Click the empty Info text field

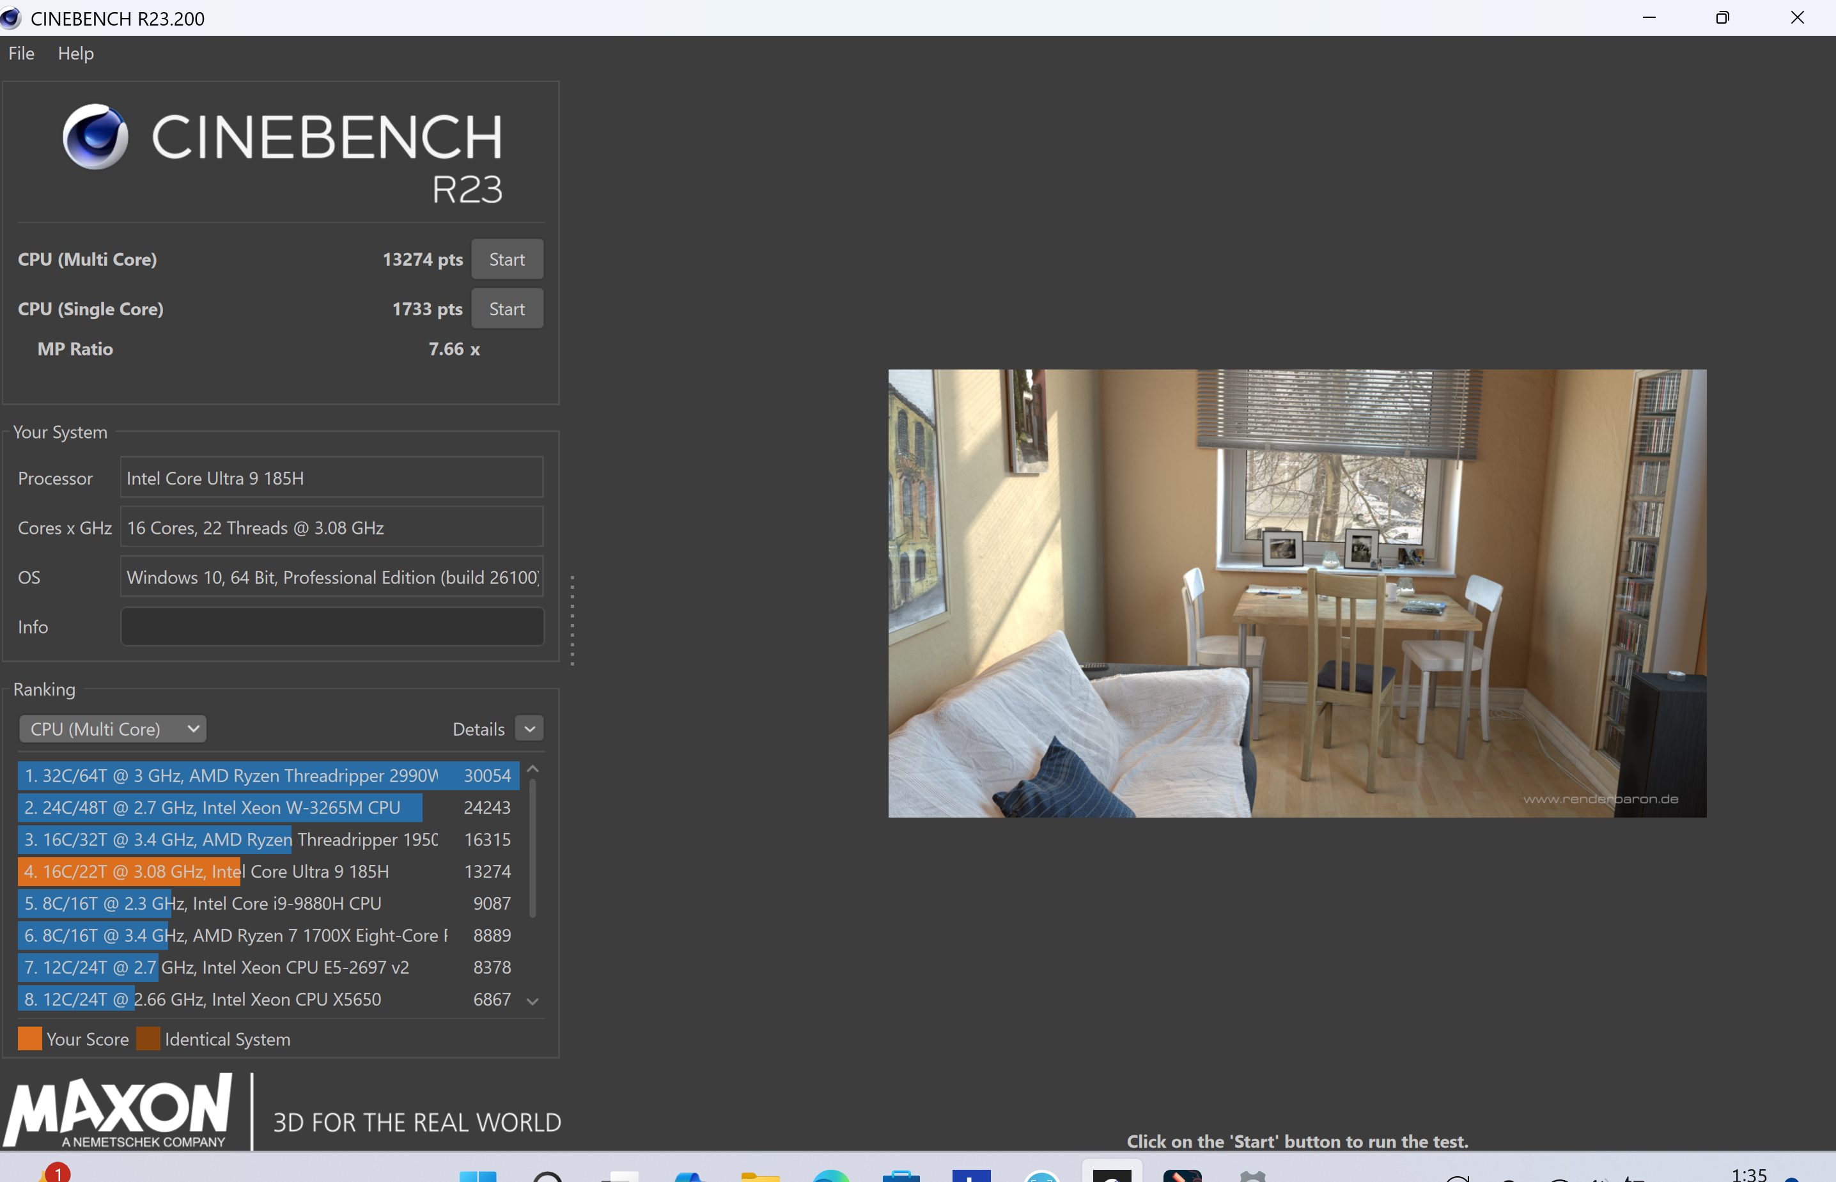332,626
